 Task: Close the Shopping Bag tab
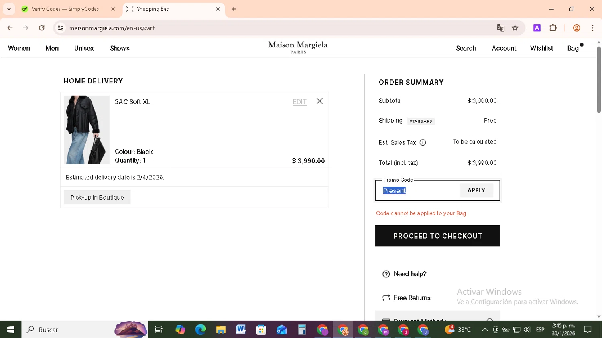218,9
